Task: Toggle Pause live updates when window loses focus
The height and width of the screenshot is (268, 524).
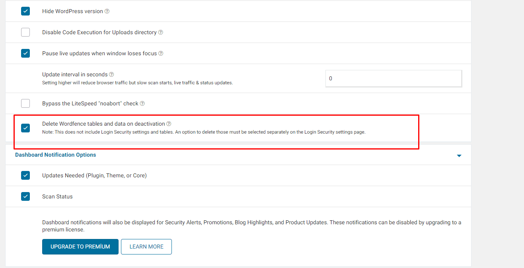Action: click(x=25, y=53)
